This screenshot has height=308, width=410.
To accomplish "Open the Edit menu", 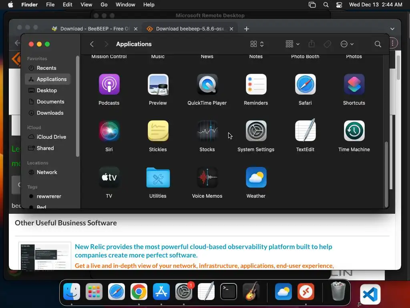I will 67,5.
